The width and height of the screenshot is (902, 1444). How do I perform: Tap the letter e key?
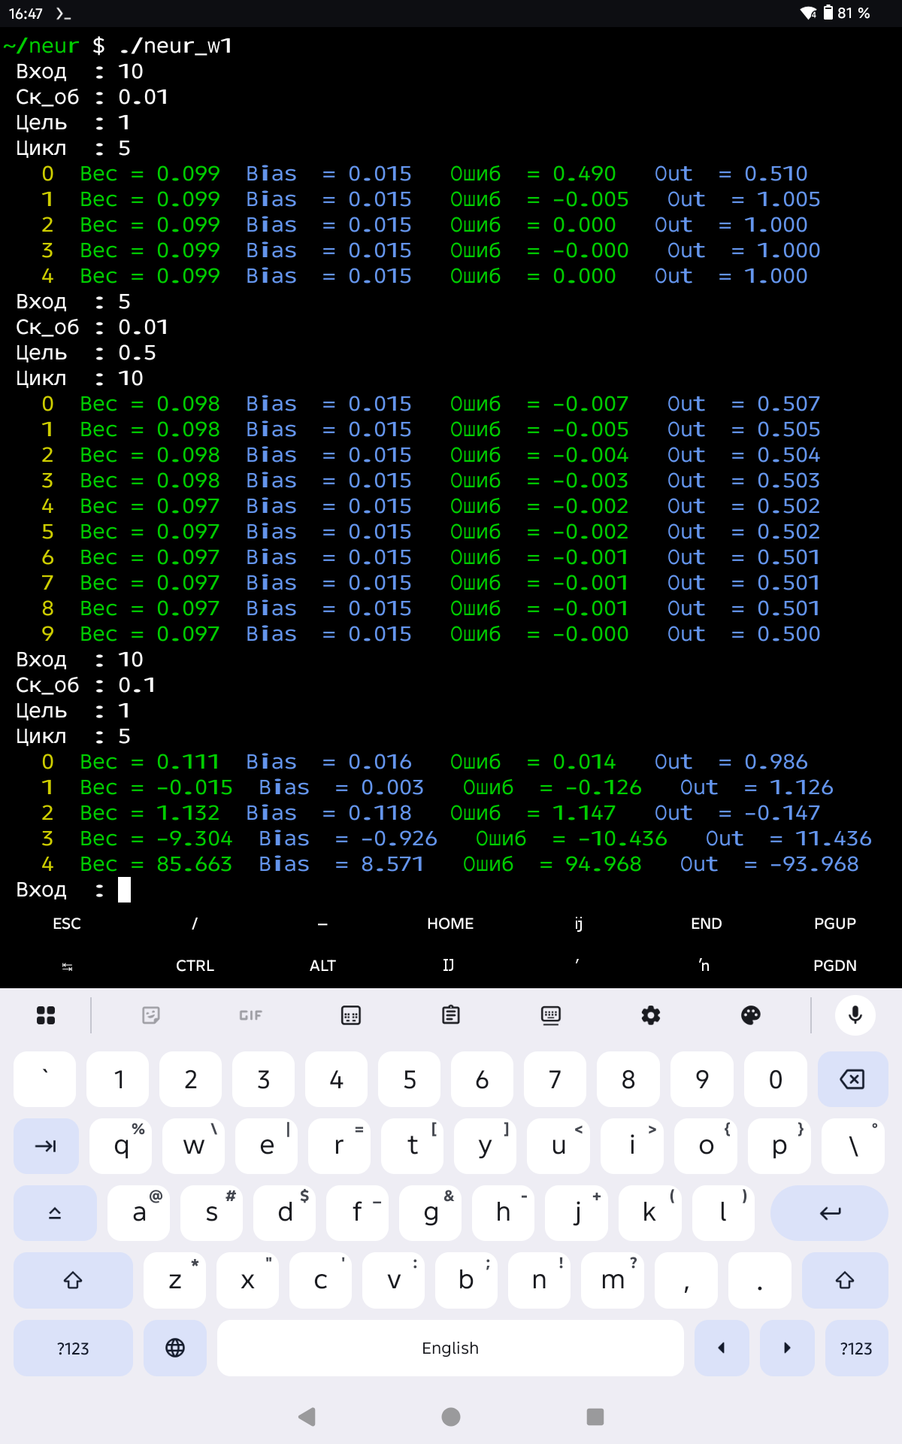tap(266, 1146)
